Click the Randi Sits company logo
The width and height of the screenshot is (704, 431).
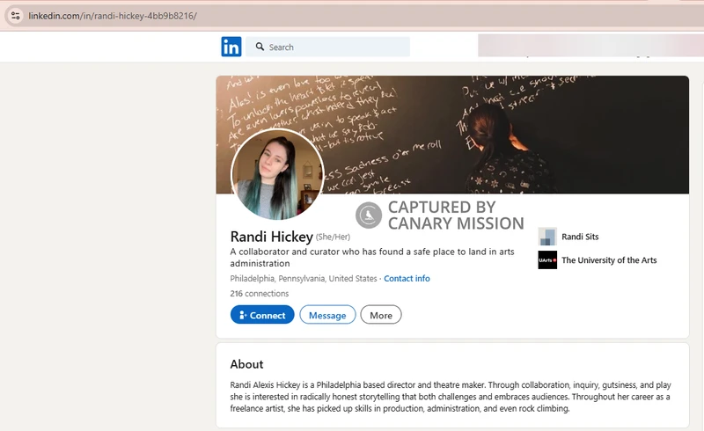pos(547,237)
